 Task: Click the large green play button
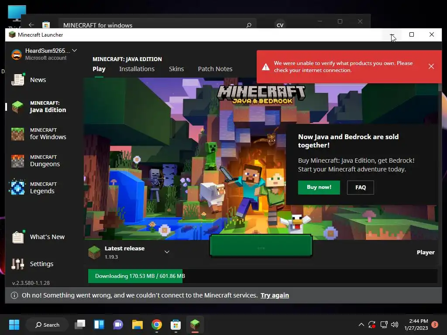(x=261, y=246)
